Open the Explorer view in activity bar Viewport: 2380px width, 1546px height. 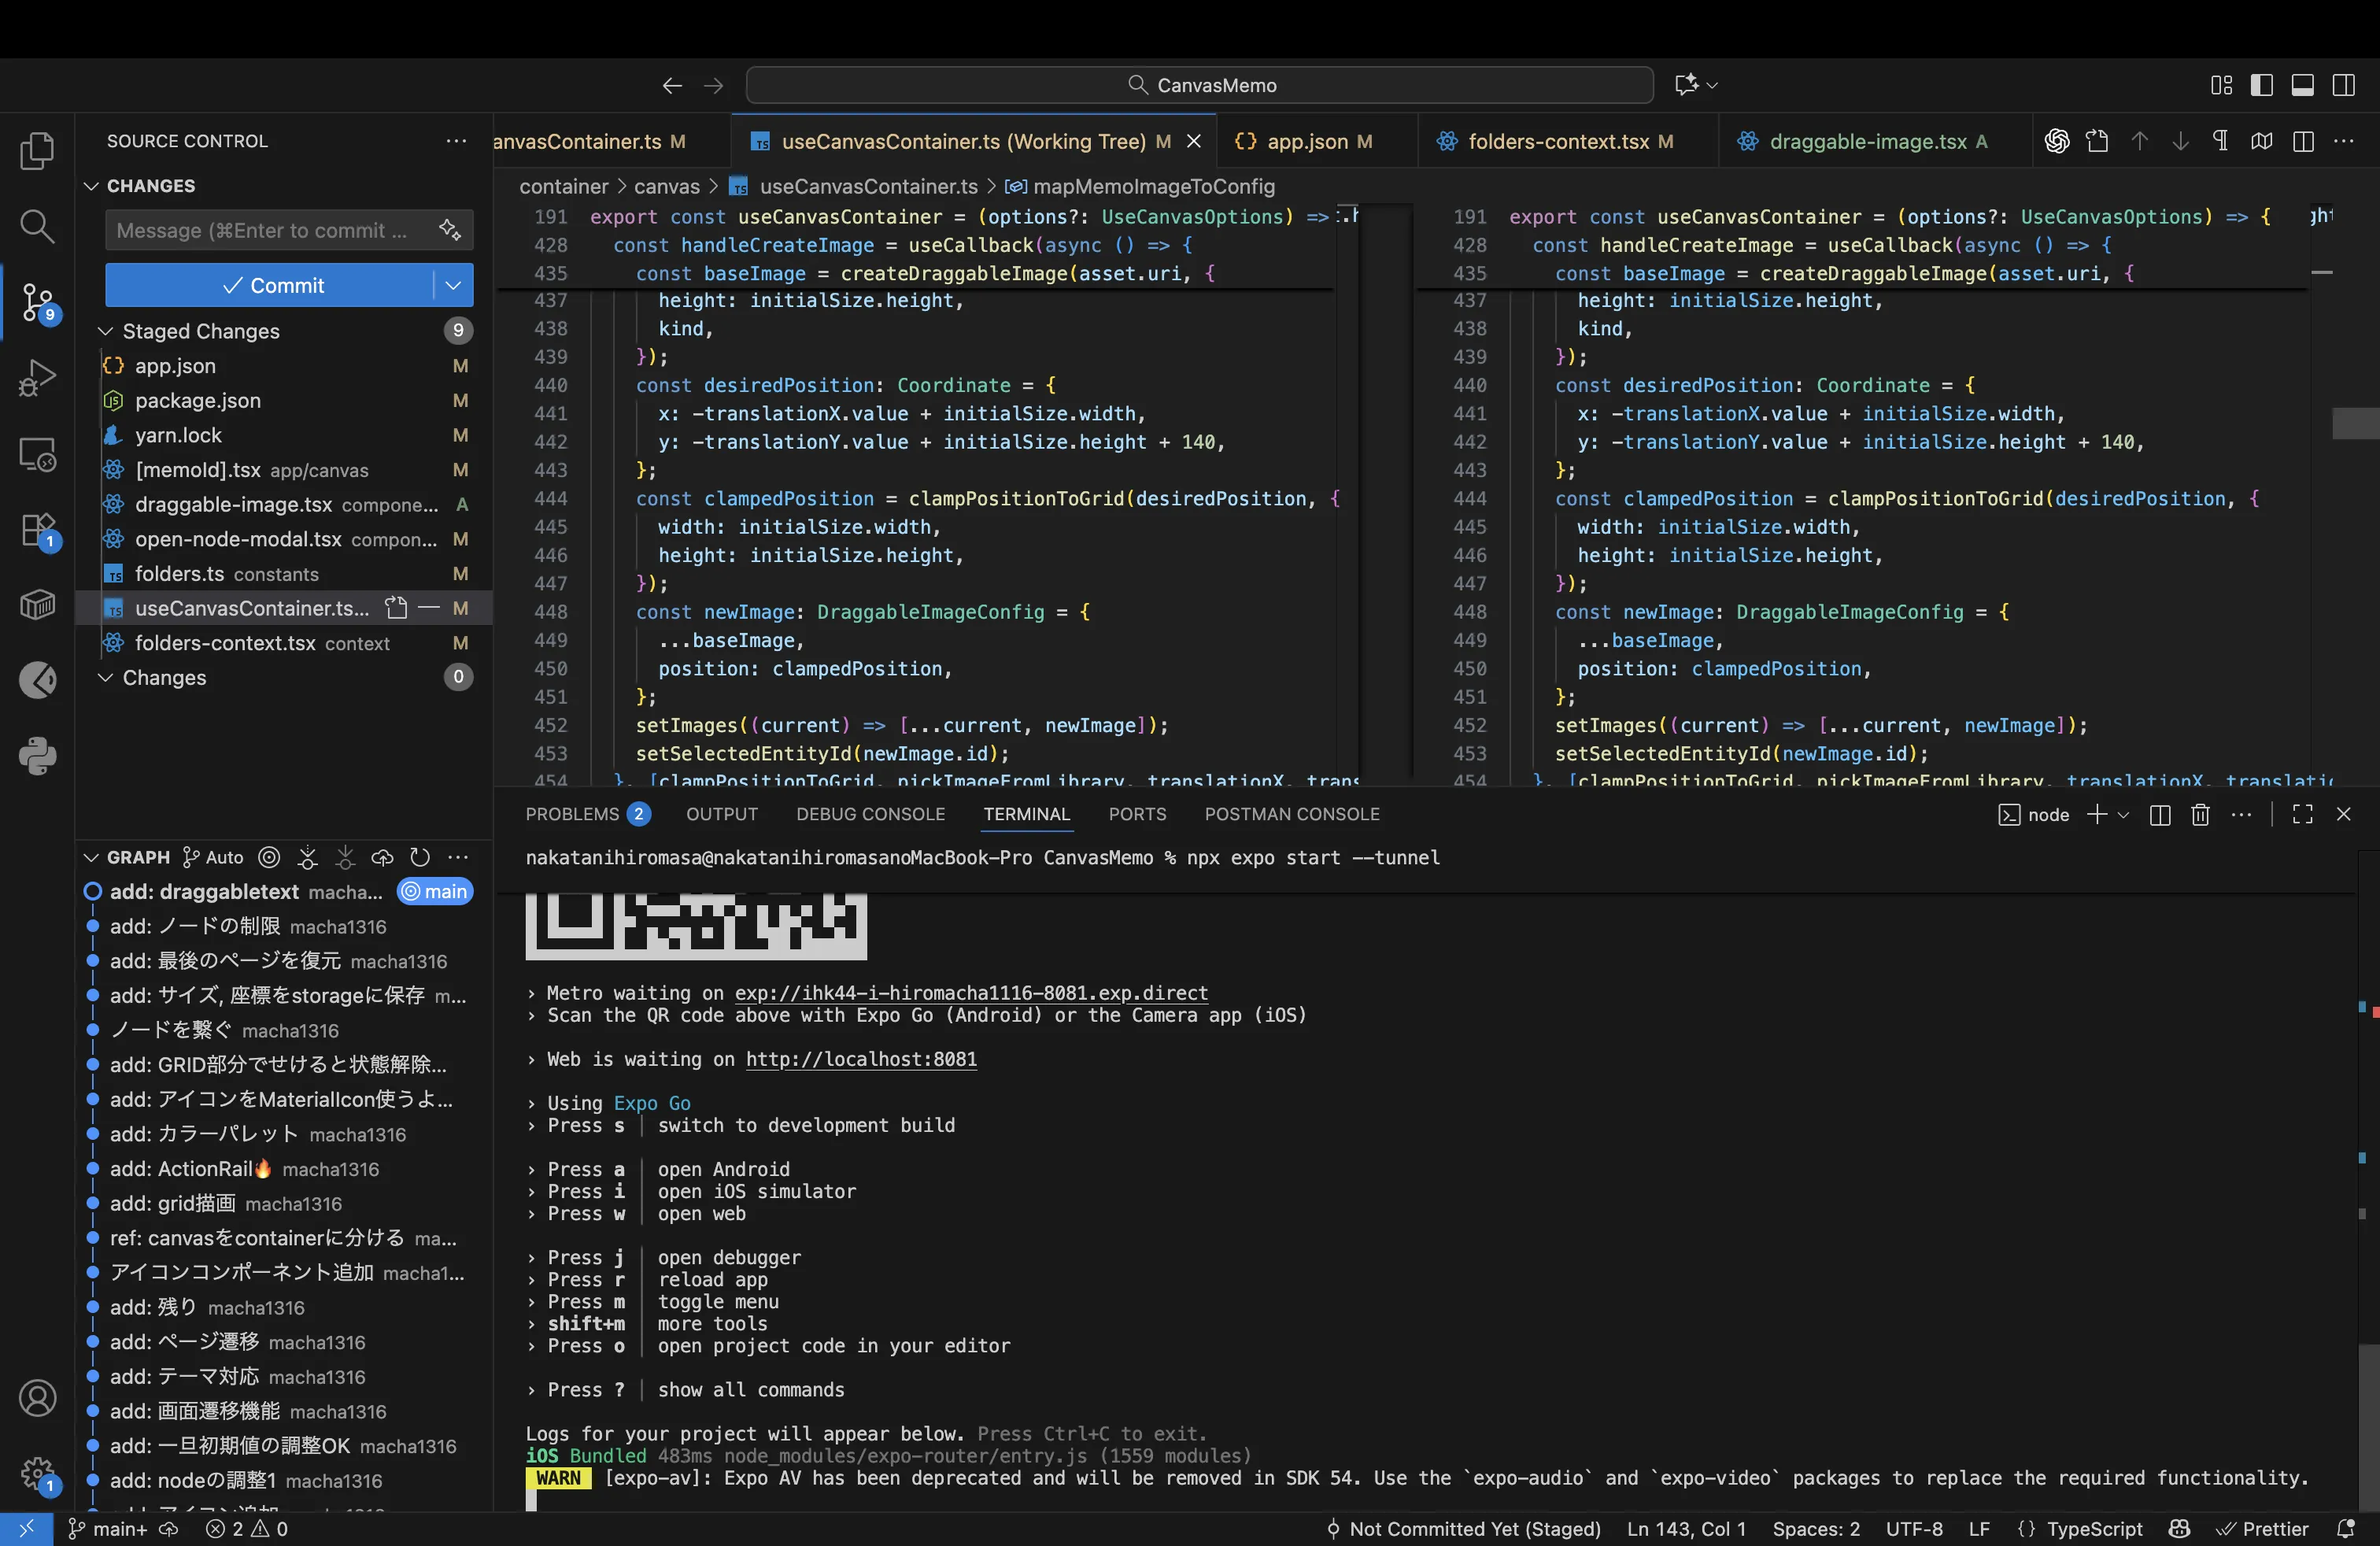coord(37,151)
